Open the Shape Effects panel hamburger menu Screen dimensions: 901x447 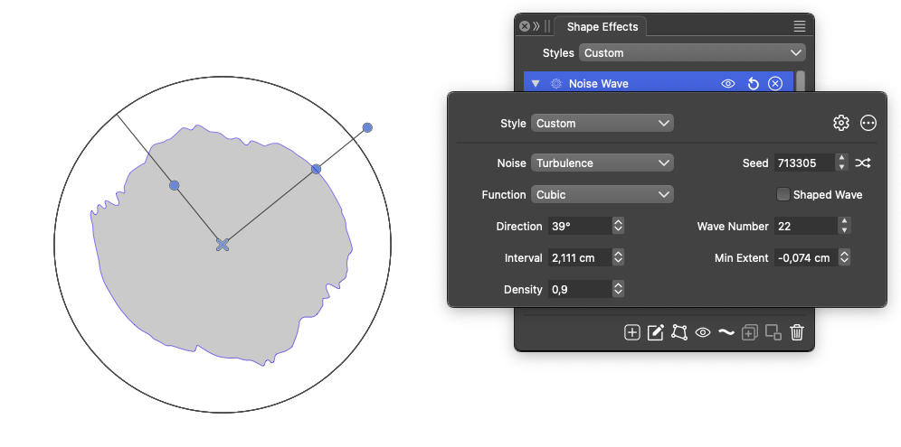800,26
